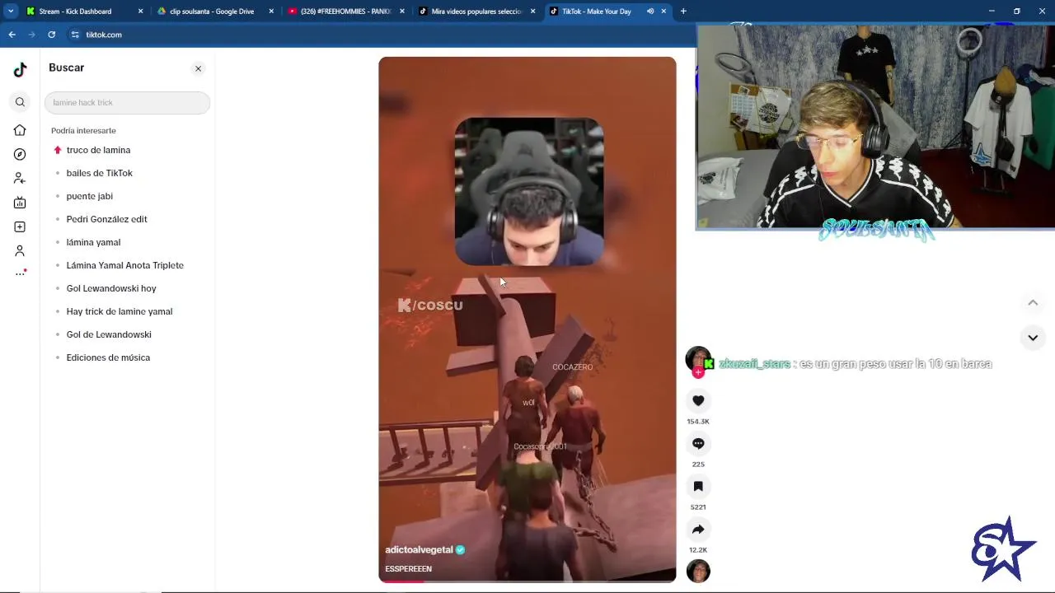Open the Upload plus icon

tap(20, 226)
